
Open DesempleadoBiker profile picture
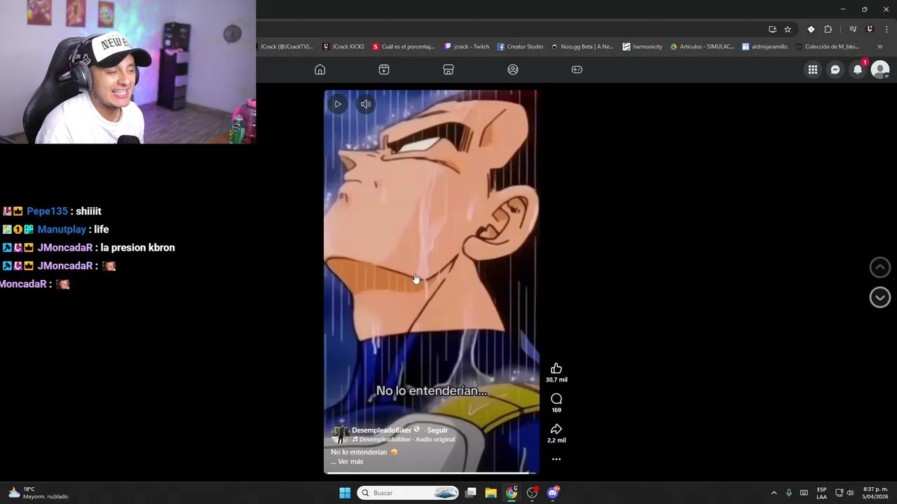[340, 434]
